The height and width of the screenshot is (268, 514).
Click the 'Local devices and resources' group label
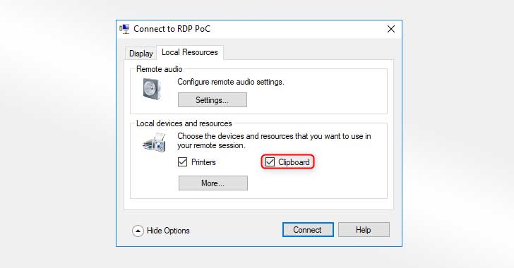tap(184, 123)
